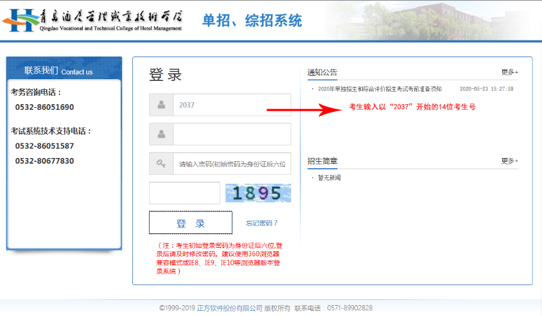The image size is (542, 316).
Task: Click the Qingdao college logo
Action: pyautogui.click(x=92, y=20)
